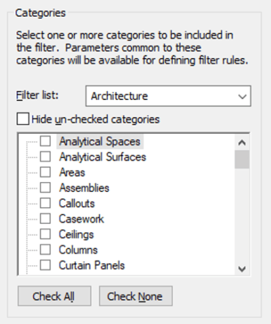Click the category list scrollbar thumb

tap(242, 160)
